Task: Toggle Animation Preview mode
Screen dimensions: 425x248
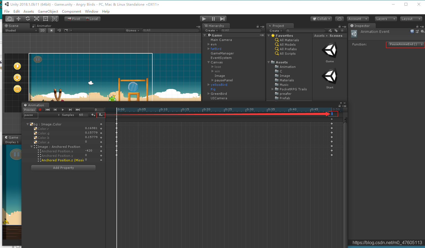Action: pyautogui.click(x=29, y=110)
